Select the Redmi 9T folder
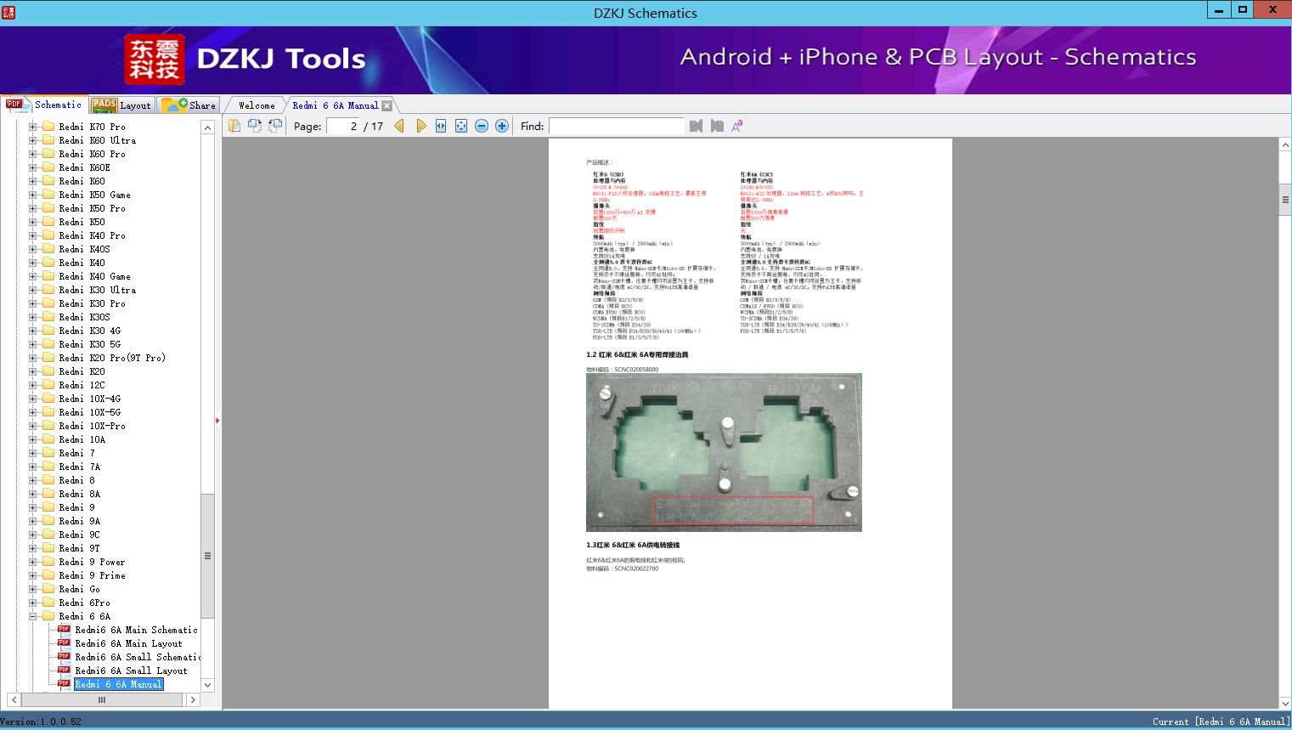This screenshot has height=730, width=1292. click(79, 548)
